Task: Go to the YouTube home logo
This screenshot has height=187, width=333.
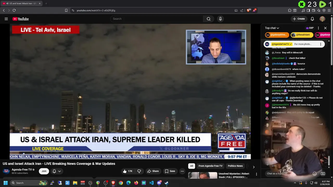Action: [21, 19]
